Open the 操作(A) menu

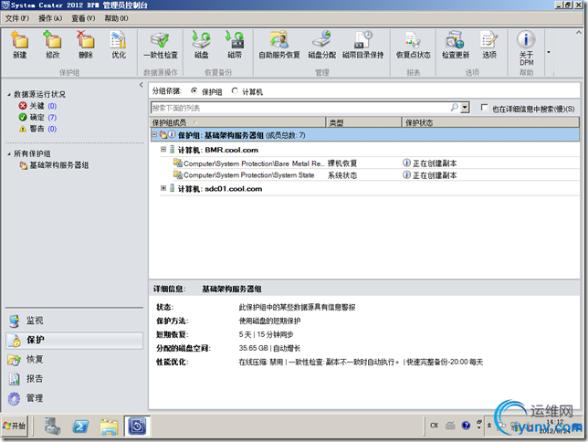pos(50,18)
